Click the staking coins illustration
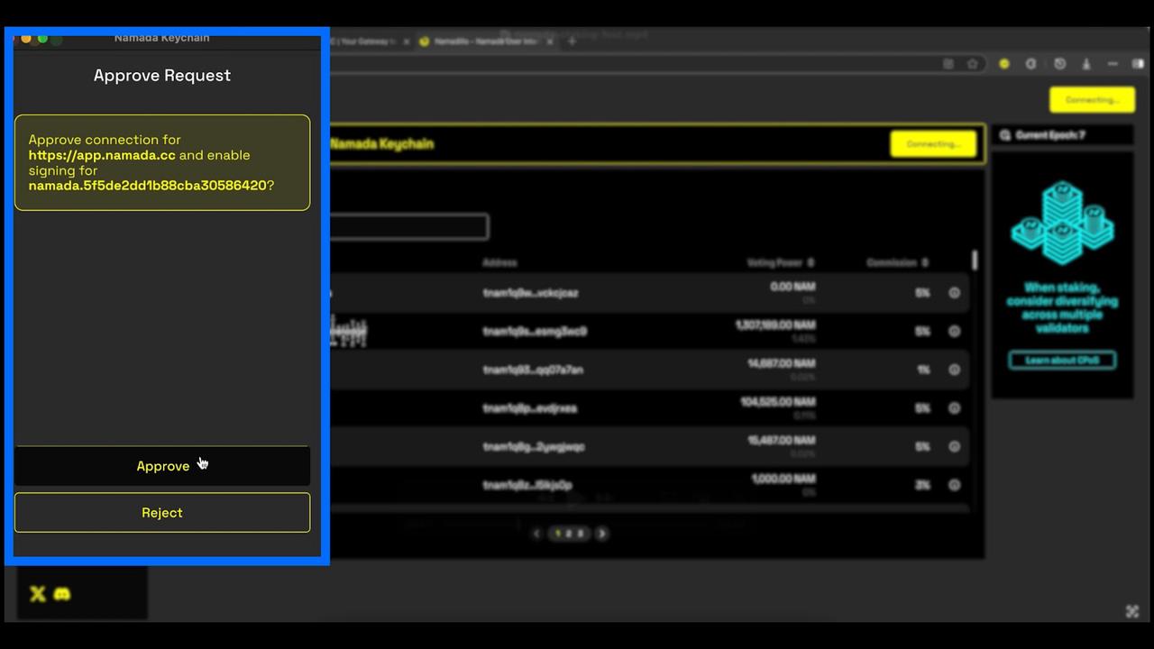The height and width of the screenshot is (649, 1154). coord(1062,223)
